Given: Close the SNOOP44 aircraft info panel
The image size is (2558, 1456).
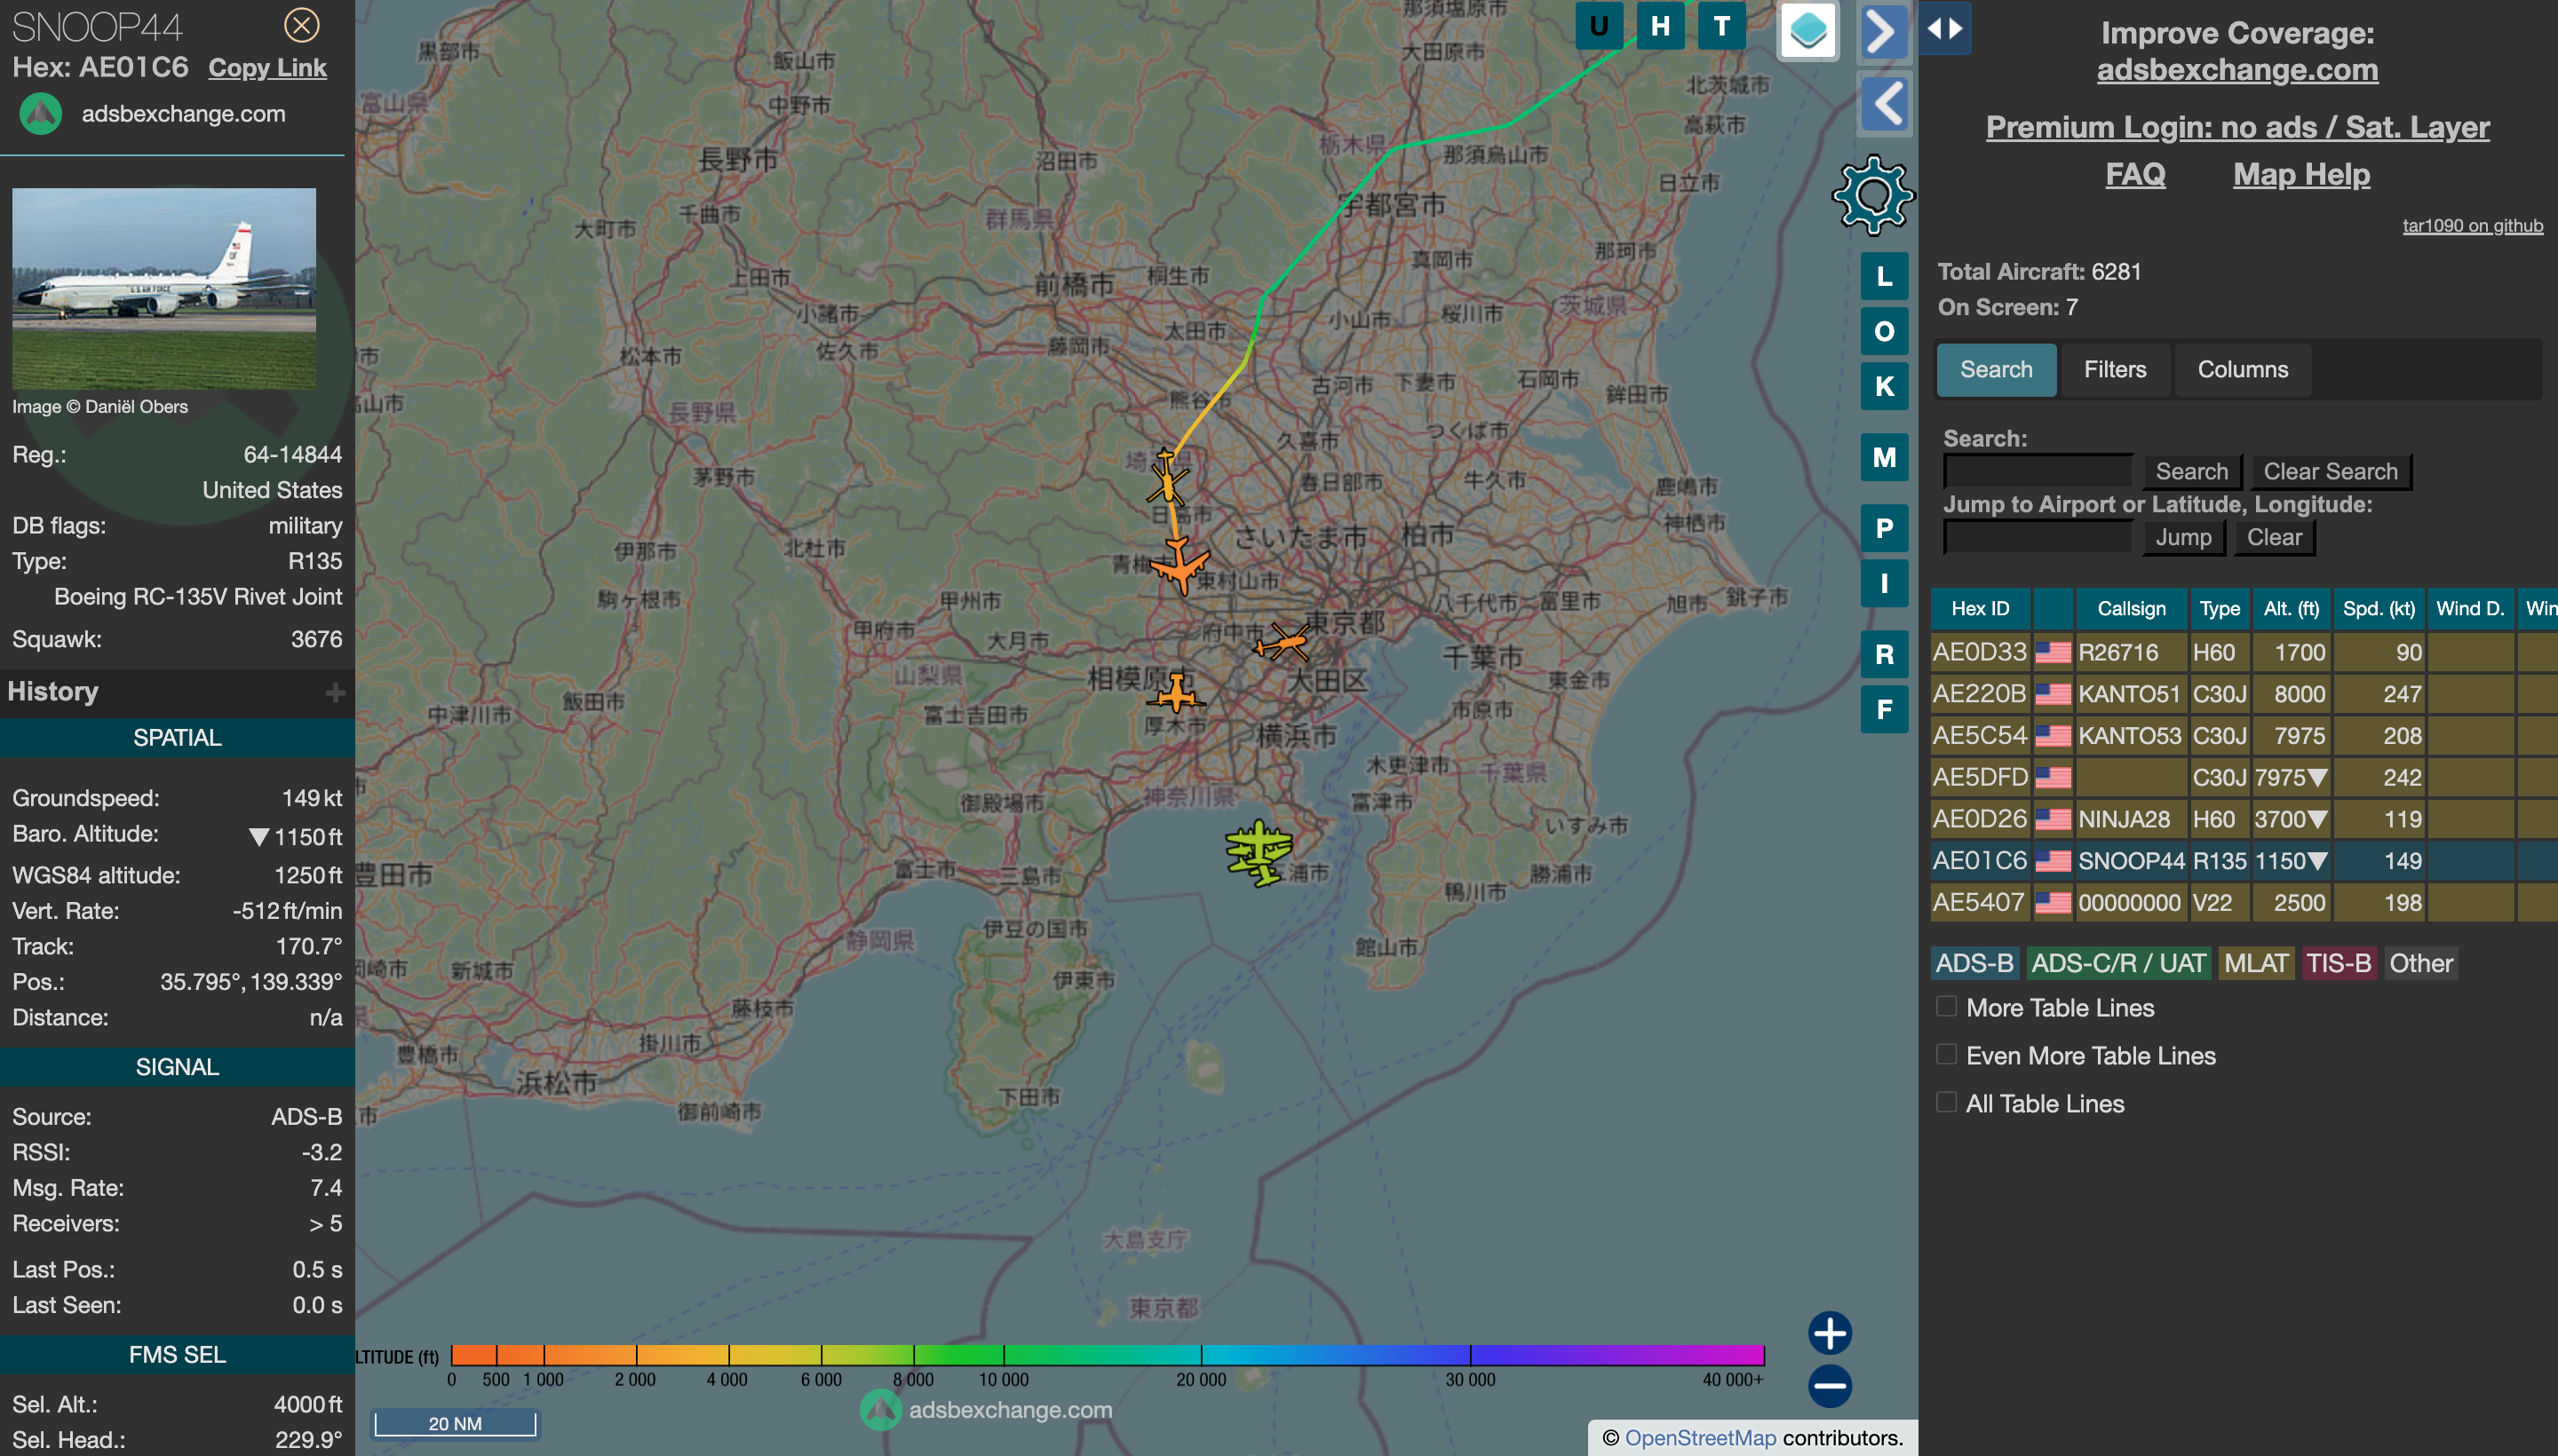Looking at the screenshot, I should coord(301,25).
